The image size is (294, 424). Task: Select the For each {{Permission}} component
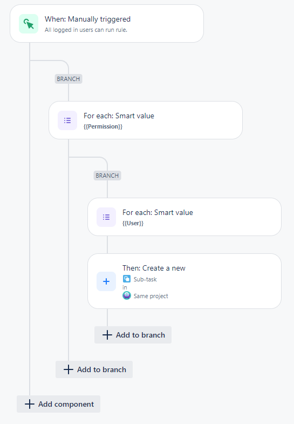[146, 120]
